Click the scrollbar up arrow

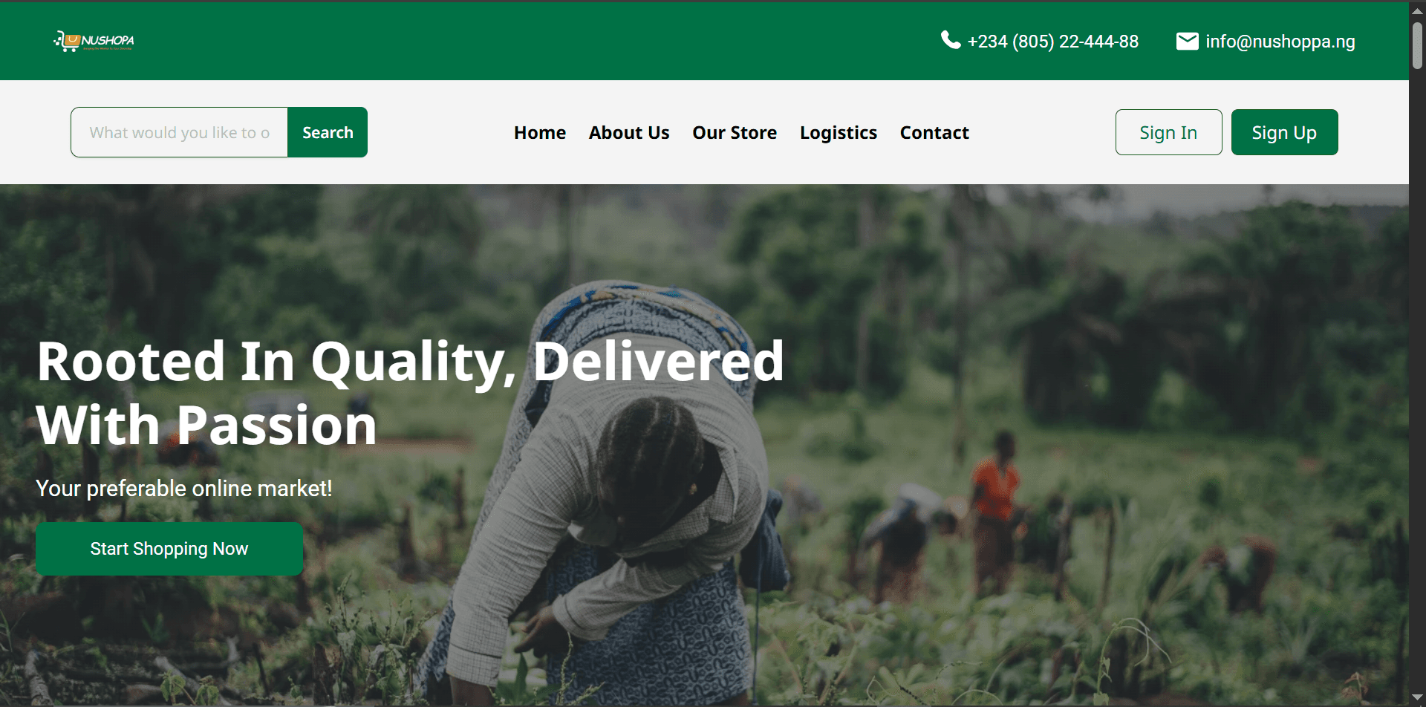1417,11
